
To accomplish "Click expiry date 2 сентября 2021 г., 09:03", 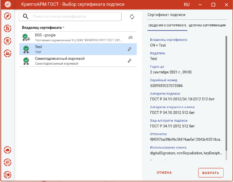I will tap(171, 72).
